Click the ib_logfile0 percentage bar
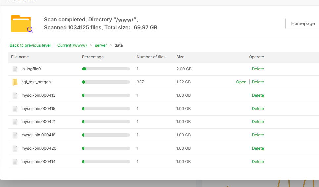This screenshot has width=319, height=187. tap(106, 69)
